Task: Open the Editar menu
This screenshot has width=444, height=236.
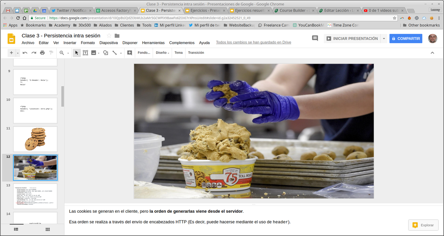Action: (x=44, y=43)
